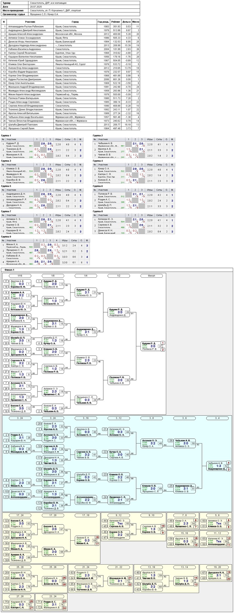Click the "7...8" round label
This screenshot has height=613, width=234.
pyautogui.click(x=185, y=516)
